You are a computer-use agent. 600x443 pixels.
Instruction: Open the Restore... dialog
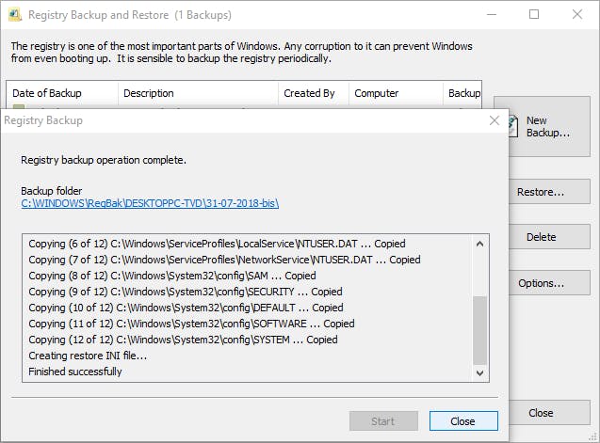(x=541, y=193)
